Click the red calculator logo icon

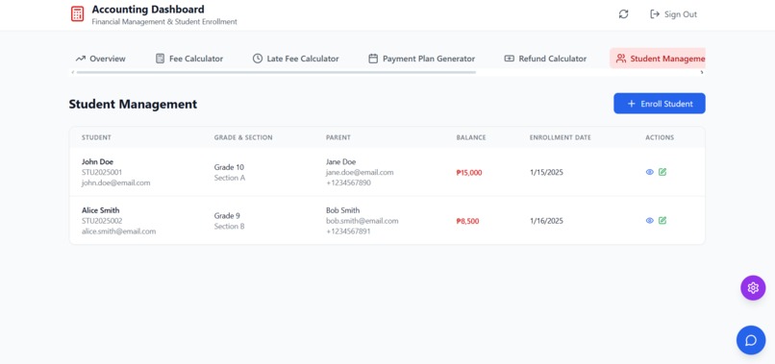pos(77,13)
